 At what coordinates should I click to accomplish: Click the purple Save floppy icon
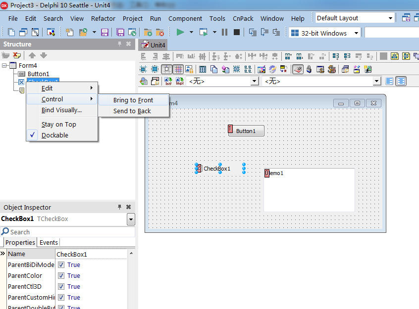(105, 32)
